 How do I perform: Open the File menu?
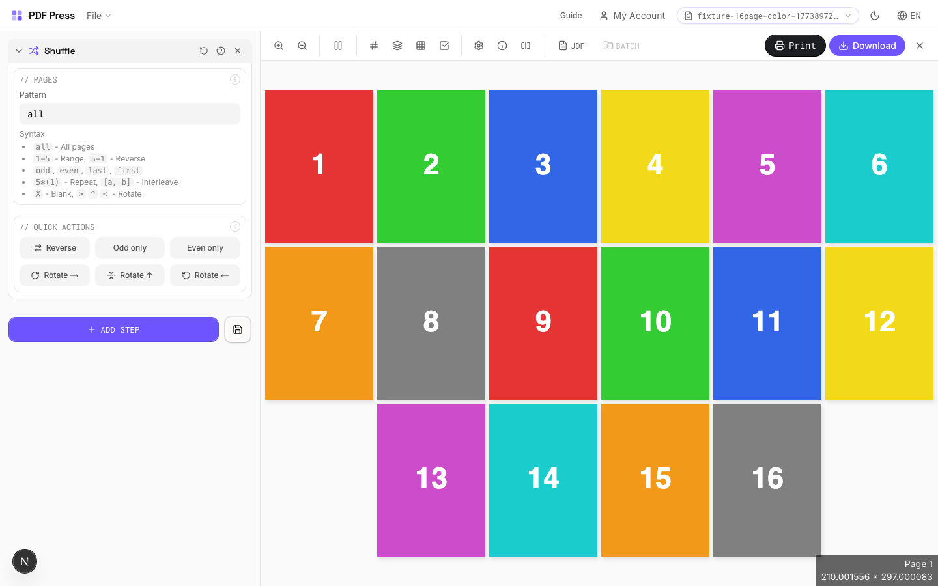(98, 16)
